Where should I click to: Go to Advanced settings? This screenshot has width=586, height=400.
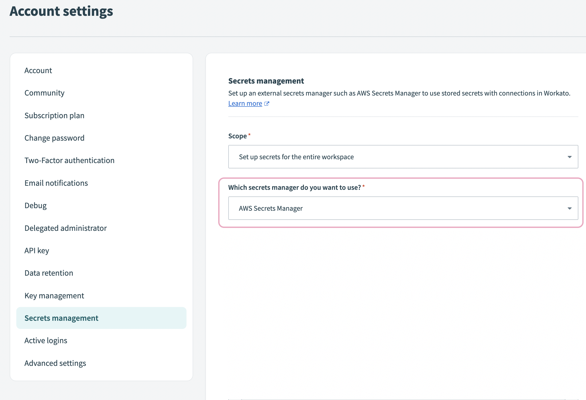coord(55,363)
